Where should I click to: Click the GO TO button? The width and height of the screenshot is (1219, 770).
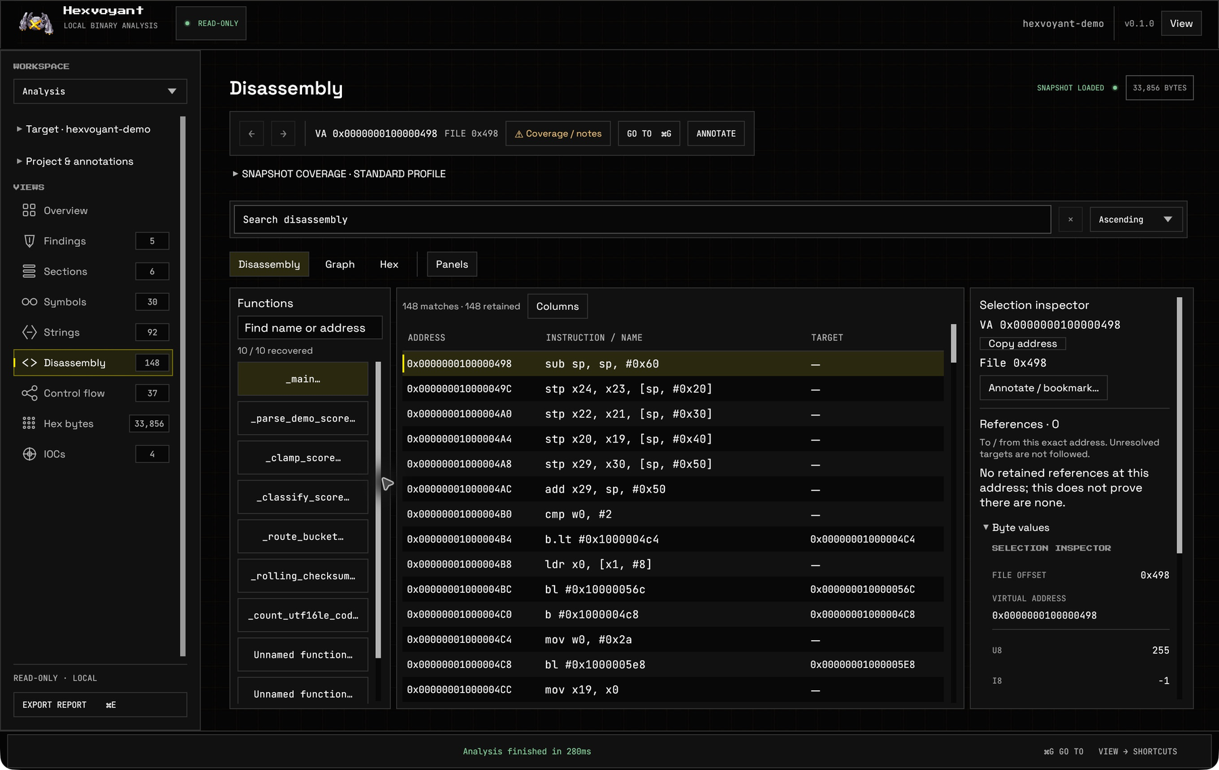tap(649, 133)
